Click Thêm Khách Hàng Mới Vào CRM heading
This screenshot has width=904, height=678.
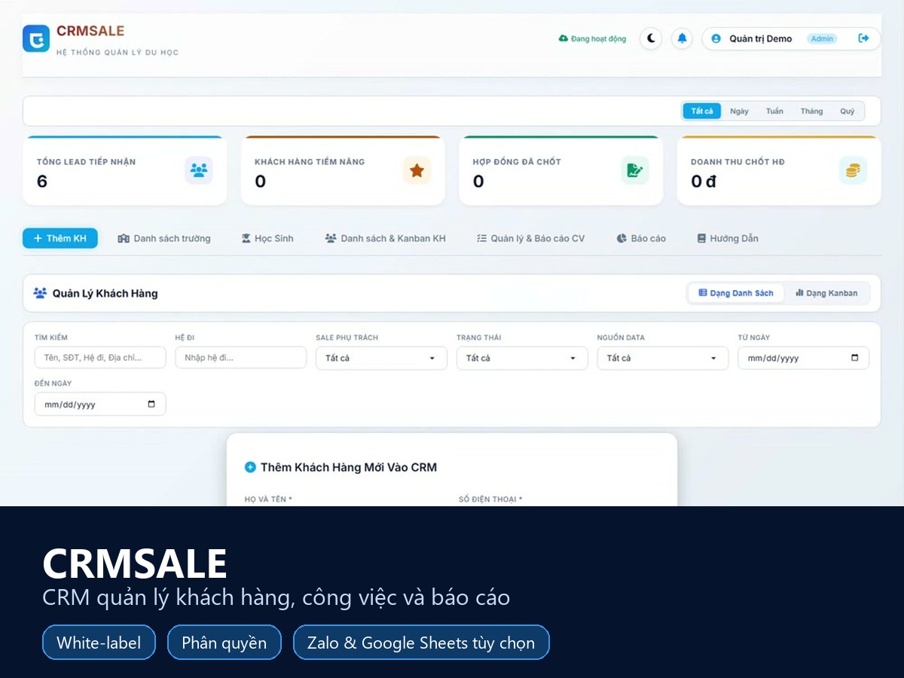tap(349, 467)
